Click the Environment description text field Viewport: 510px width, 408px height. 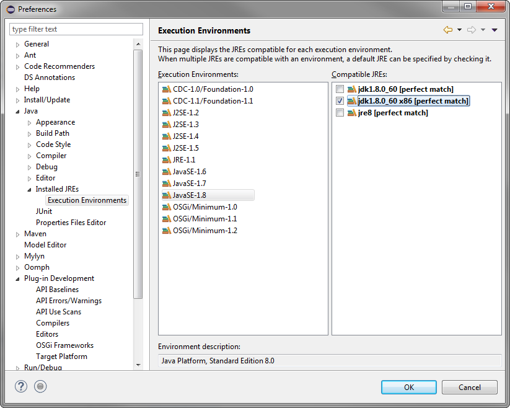(x=330, y=361)
